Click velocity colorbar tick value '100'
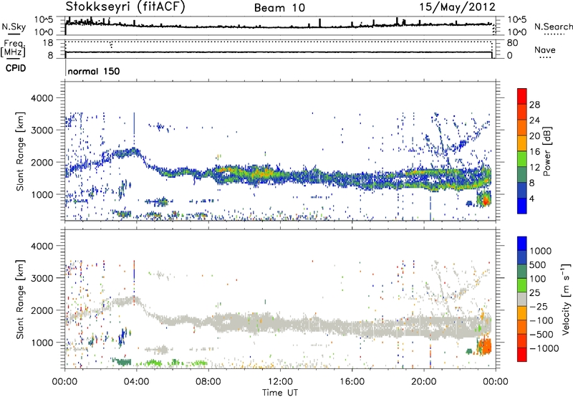The height and width of the screenshot is (397, 573). [538, 279]
